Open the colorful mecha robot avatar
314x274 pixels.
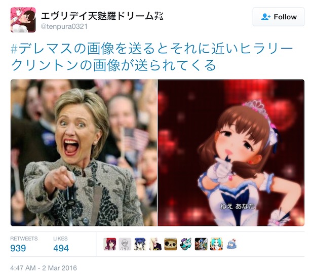pyautogui.click(x=201, y=244)
